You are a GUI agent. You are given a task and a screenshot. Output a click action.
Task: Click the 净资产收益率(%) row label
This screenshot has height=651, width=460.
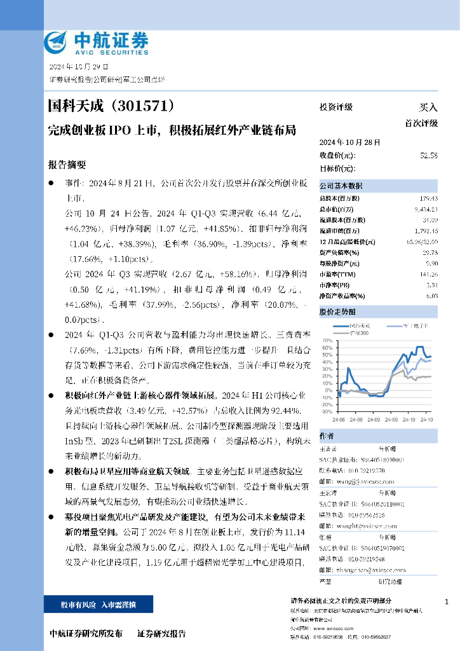342,296
